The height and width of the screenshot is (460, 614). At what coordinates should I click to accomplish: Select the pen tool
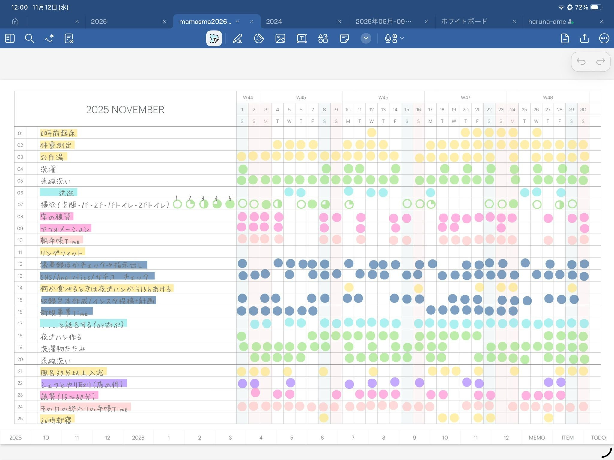(x=237, y=38)
